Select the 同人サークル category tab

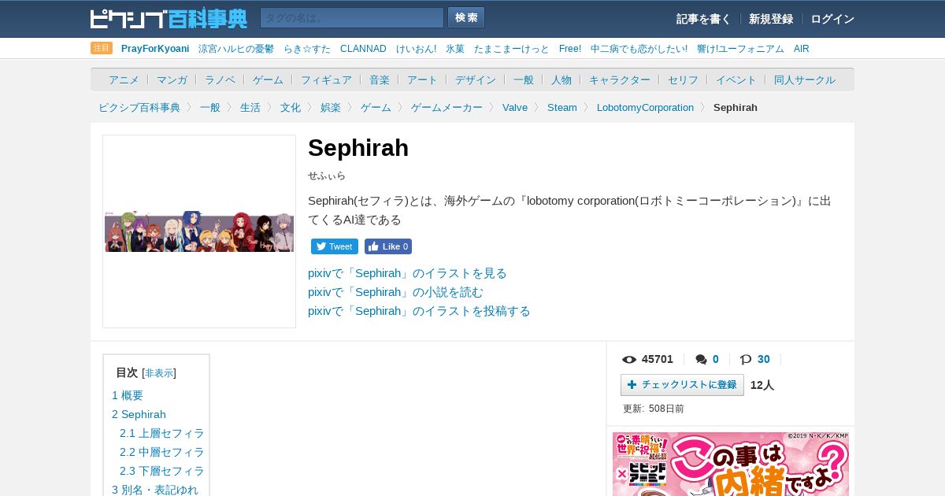tap(805, 80)
